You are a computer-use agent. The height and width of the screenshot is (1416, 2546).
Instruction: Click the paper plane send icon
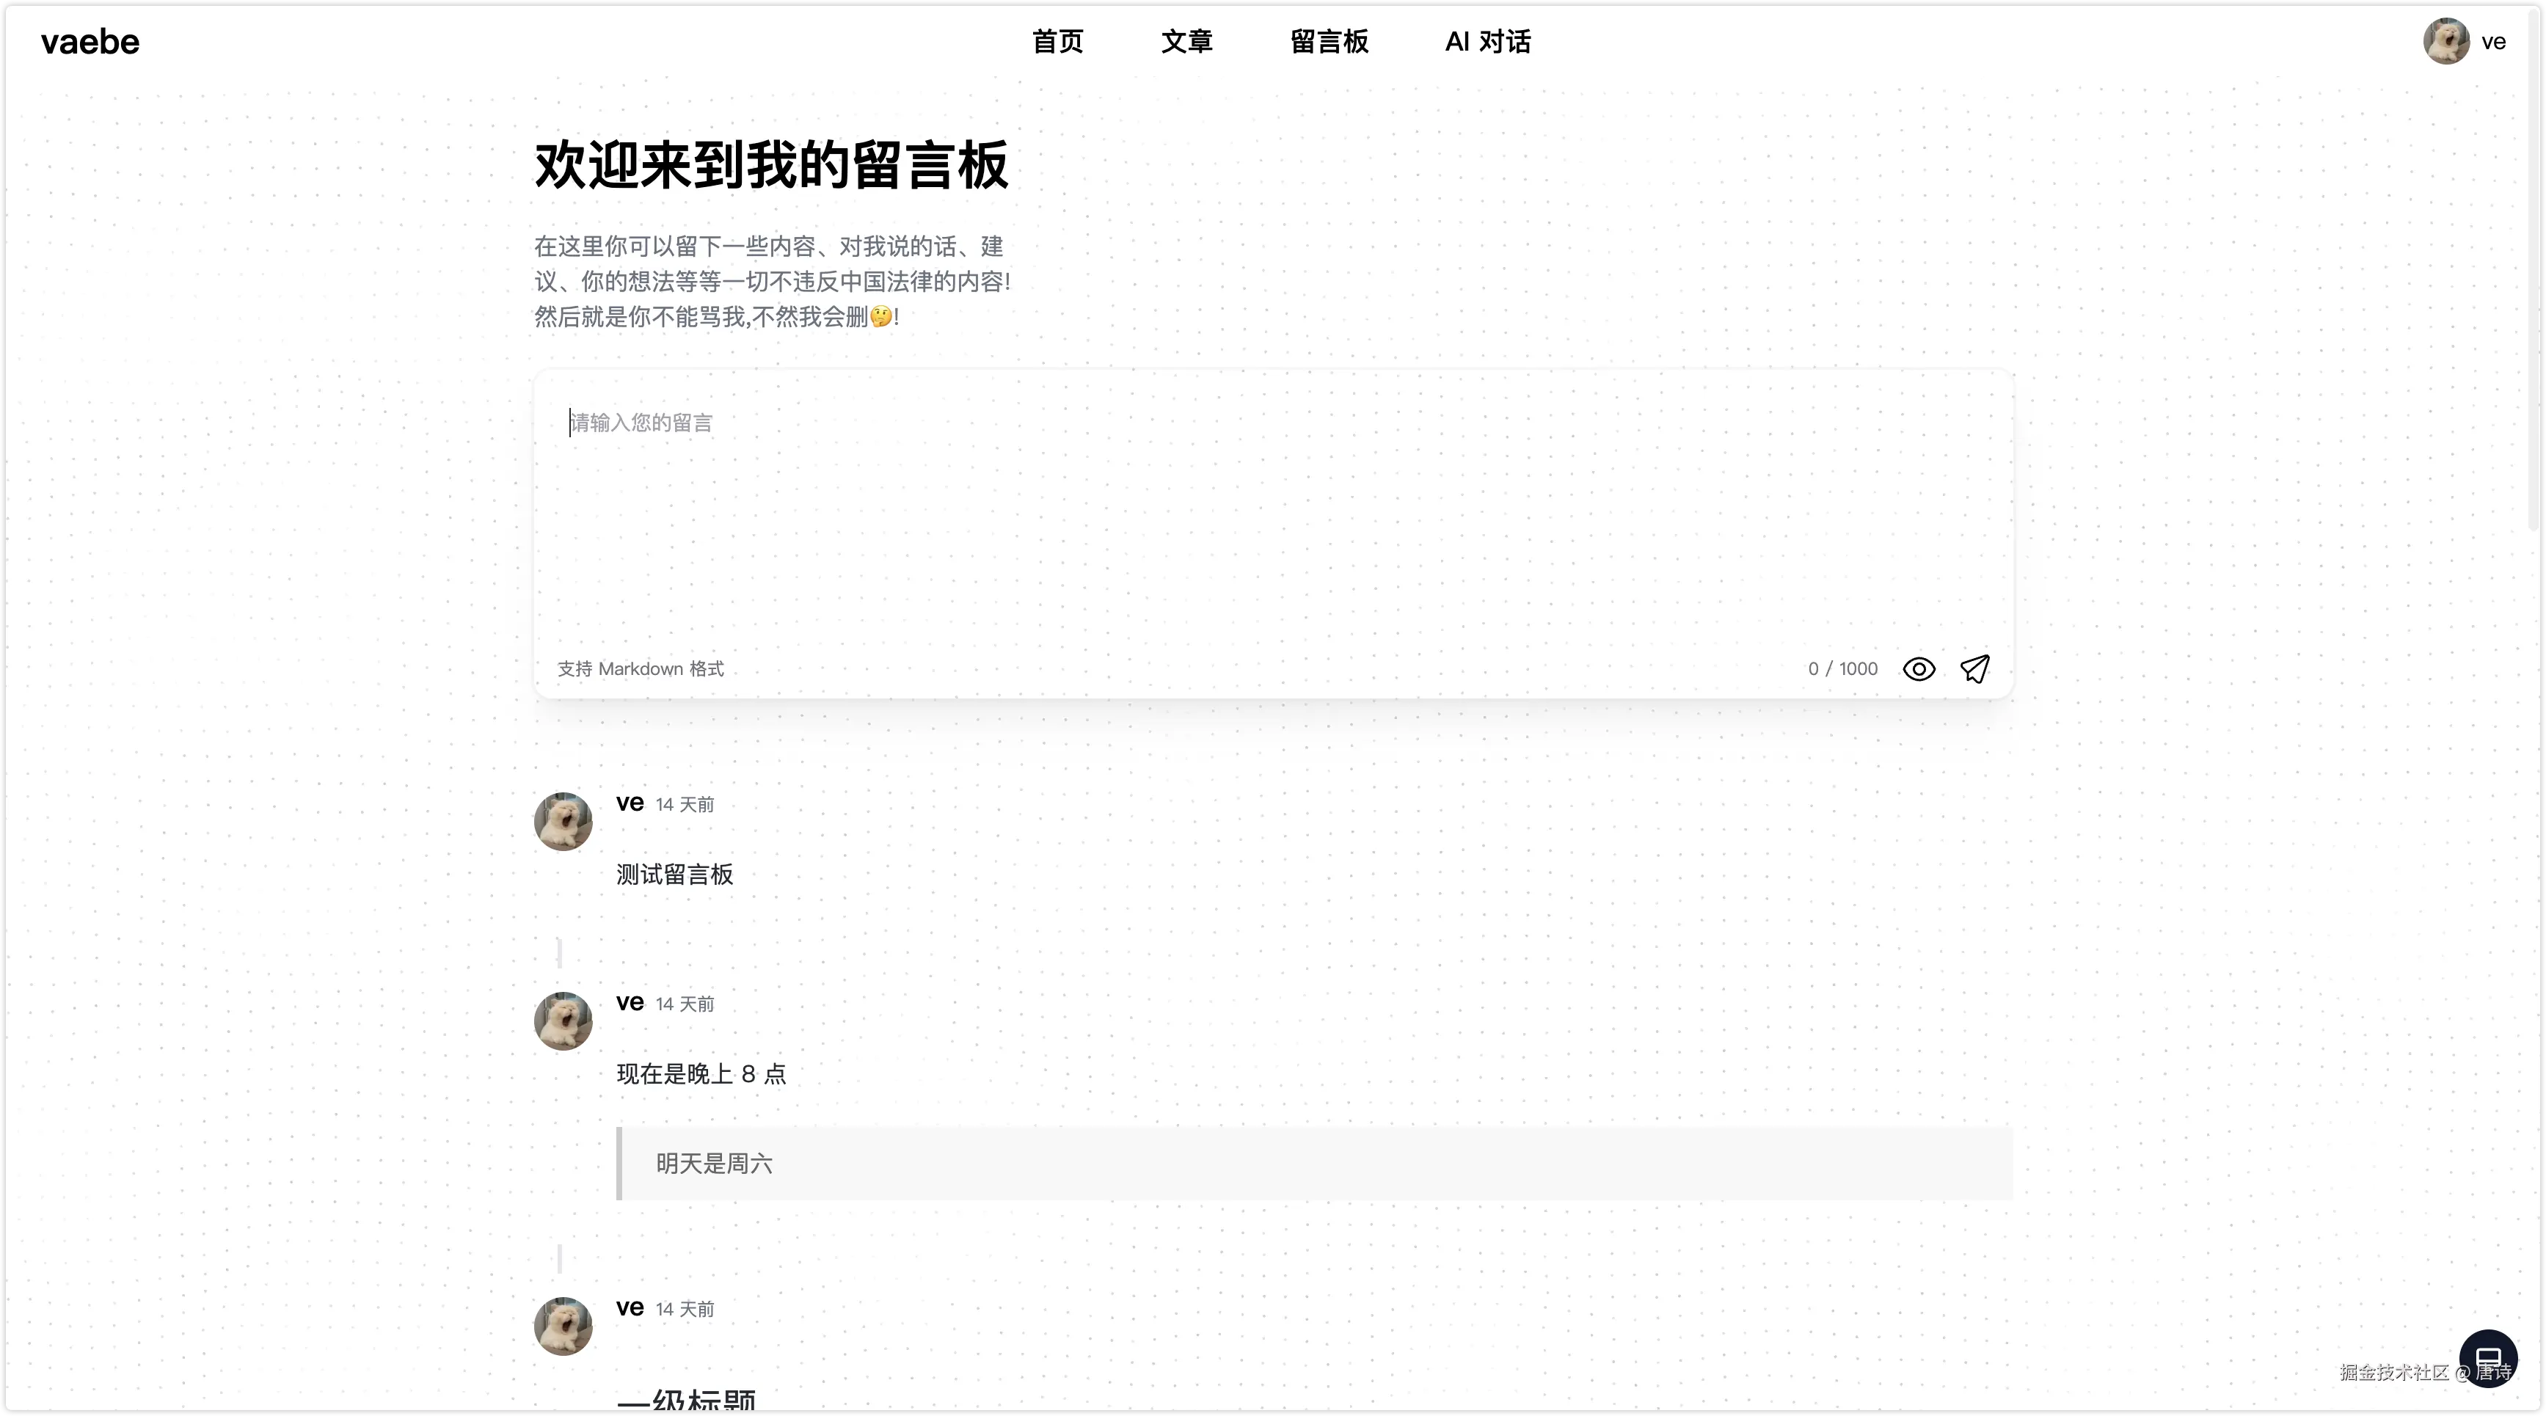[1974, 669]
